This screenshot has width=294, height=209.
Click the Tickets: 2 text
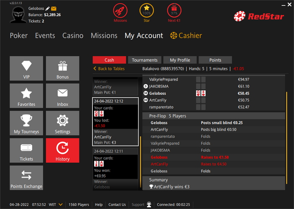pos(36,21)
